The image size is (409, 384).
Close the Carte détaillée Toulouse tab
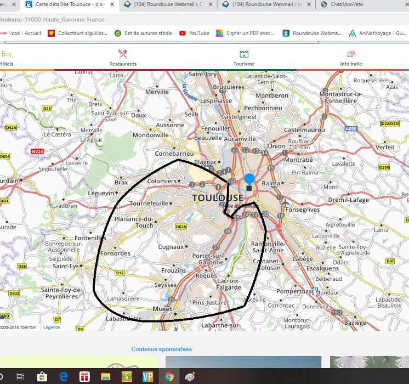coord(112,4)
